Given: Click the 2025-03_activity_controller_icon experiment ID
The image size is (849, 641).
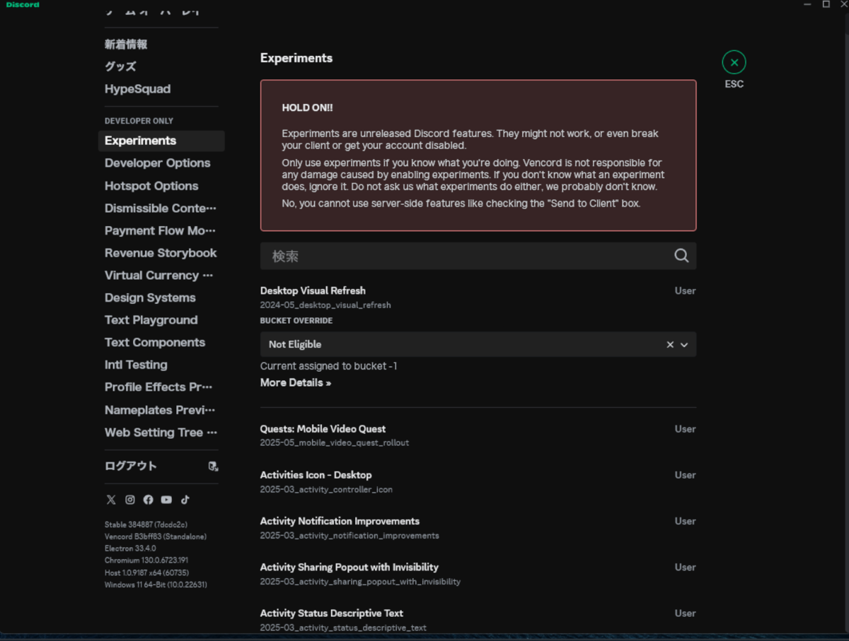Looking at the screenshot, I should 326,489.
